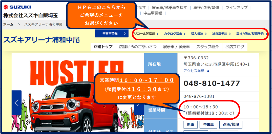Advance the carousel to the next slide
The width and height of the screenshot is (272, 134).
point(139,105)
